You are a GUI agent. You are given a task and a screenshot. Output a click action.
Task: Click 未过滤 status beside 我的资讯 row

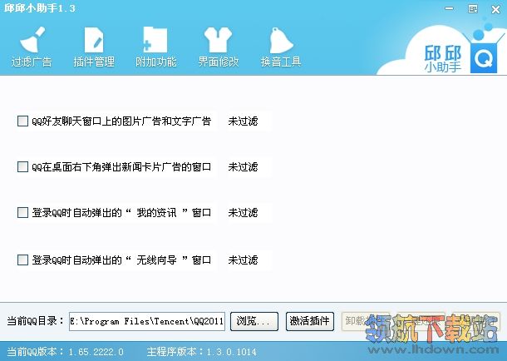point(244,213)
